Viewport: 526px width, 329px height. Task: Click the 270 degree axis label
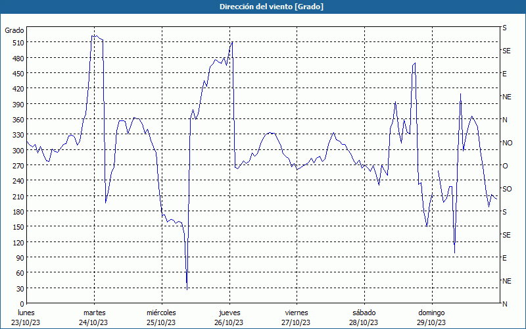click(18, 166)
